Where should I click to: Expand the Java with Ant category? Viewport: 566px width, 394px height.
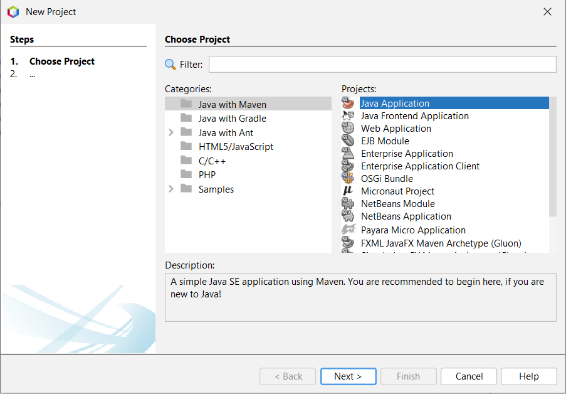pyautogui.click(x=171, y=132)
